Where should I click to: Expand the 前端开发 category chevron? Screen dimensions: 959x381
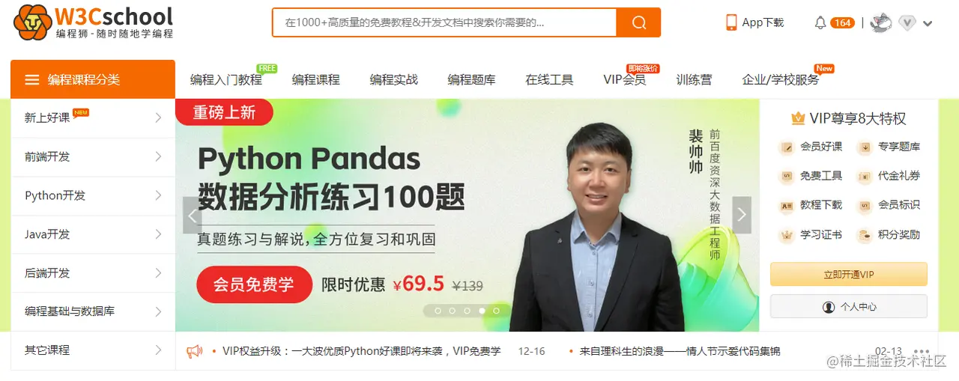[158, 156]
